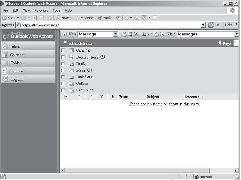Open the Edit button dropdown arrow
This screenshot has height=180, width=241.
pos(149,18)
